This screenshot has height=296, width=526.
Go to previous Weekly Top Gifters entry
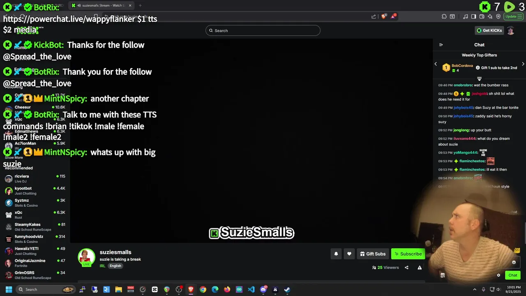click(436, 64)
